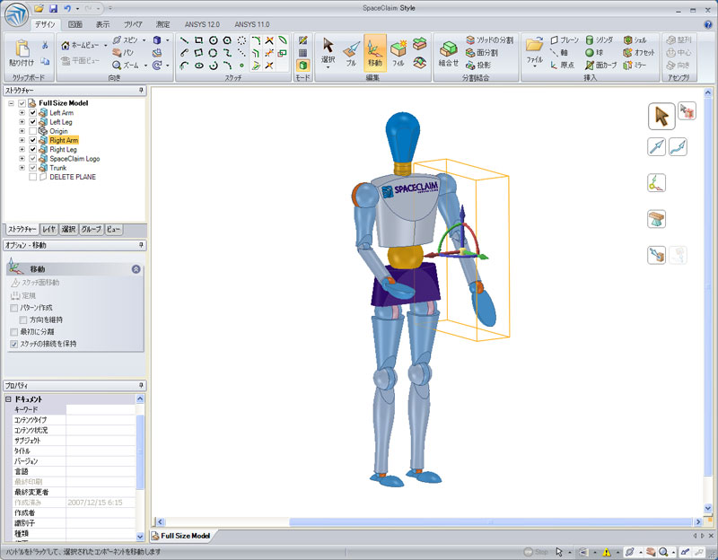Viewport: 718px width, 560px height.
Task: Click the warning triangle icon in status bar
Action: (x=607, y=552)
